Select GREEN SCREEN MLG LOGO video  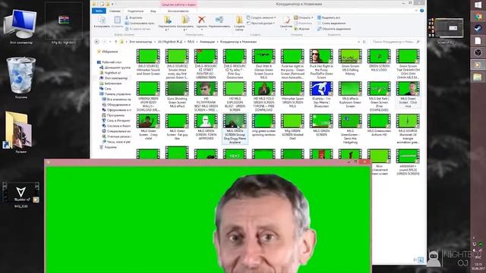pos(379,61)
